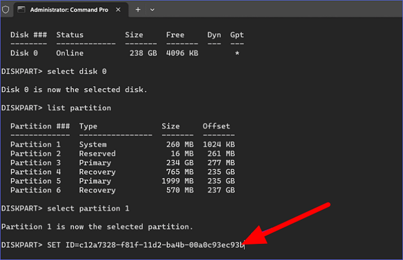Click the "select partition 1" command text

click(x=89, y=208)
